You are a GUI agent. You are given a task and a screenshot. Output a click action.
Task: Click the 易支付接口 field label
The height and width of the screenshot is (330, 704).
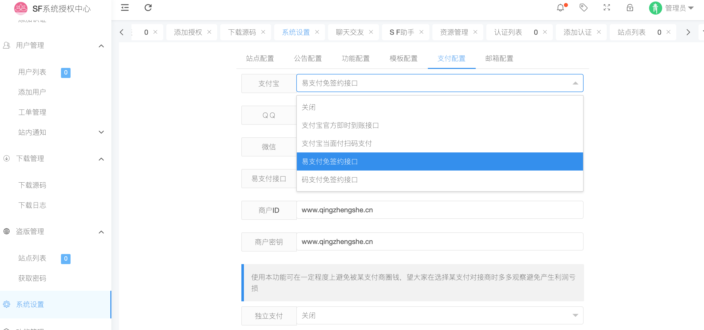[x=269, y=179]
